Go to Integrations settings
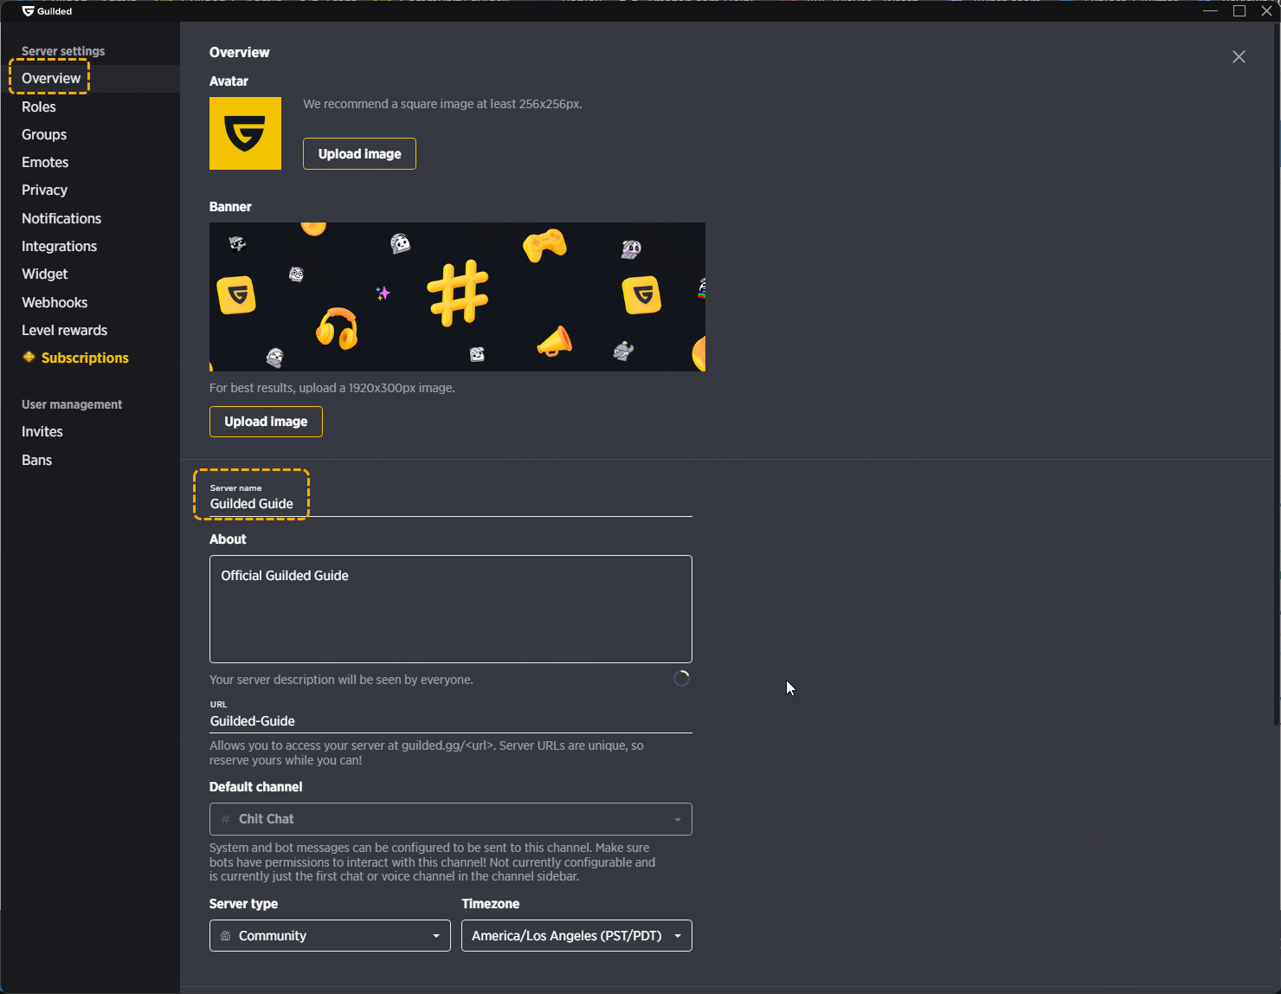This screenshot has width=1281, height=994. (59, 246)
